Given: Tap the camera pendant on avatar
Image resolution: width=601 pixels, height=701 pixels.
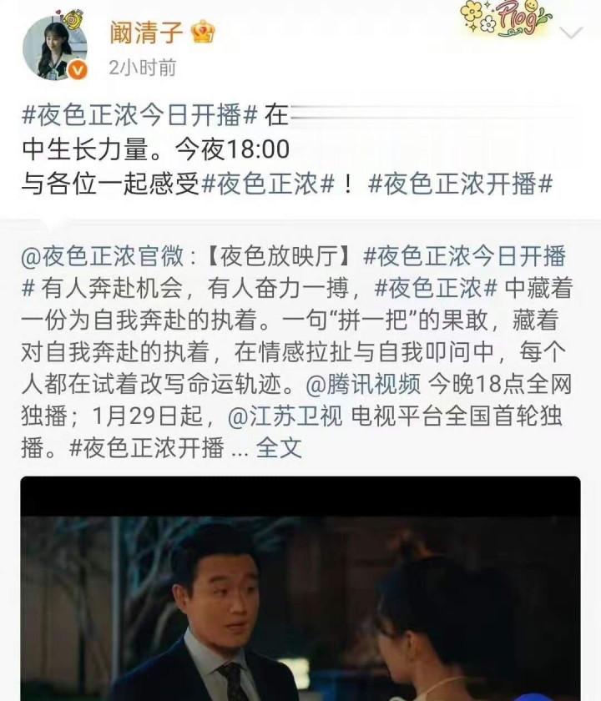Looking at the screenshot, I should (x=73, y=20).
